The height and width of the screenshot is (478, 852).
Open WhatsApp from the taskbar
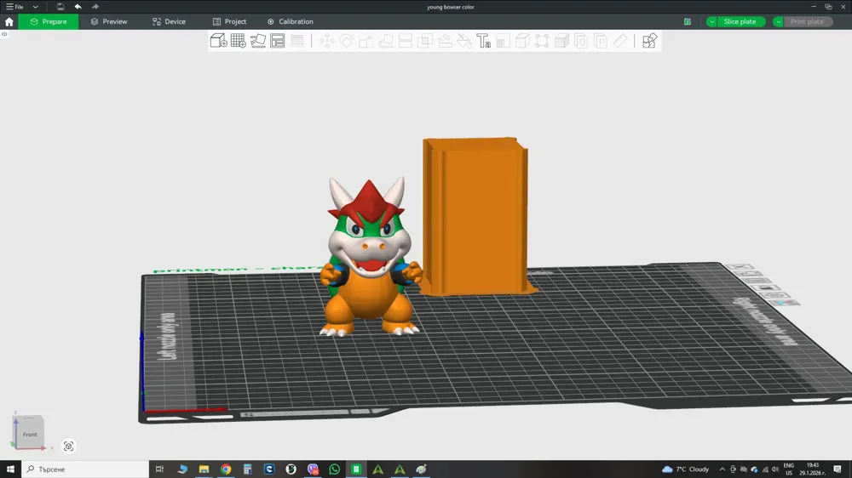point(334,469)
